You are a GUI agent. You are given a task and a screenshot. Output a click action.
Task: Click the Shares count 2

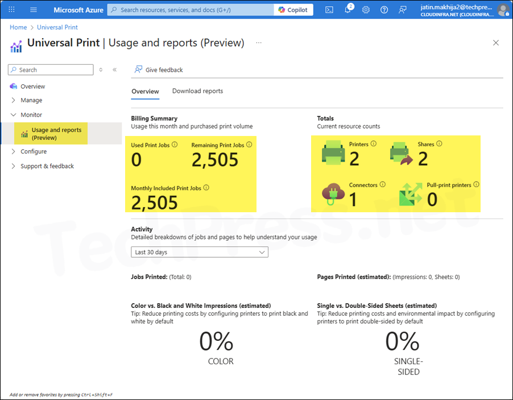[423, 159]
